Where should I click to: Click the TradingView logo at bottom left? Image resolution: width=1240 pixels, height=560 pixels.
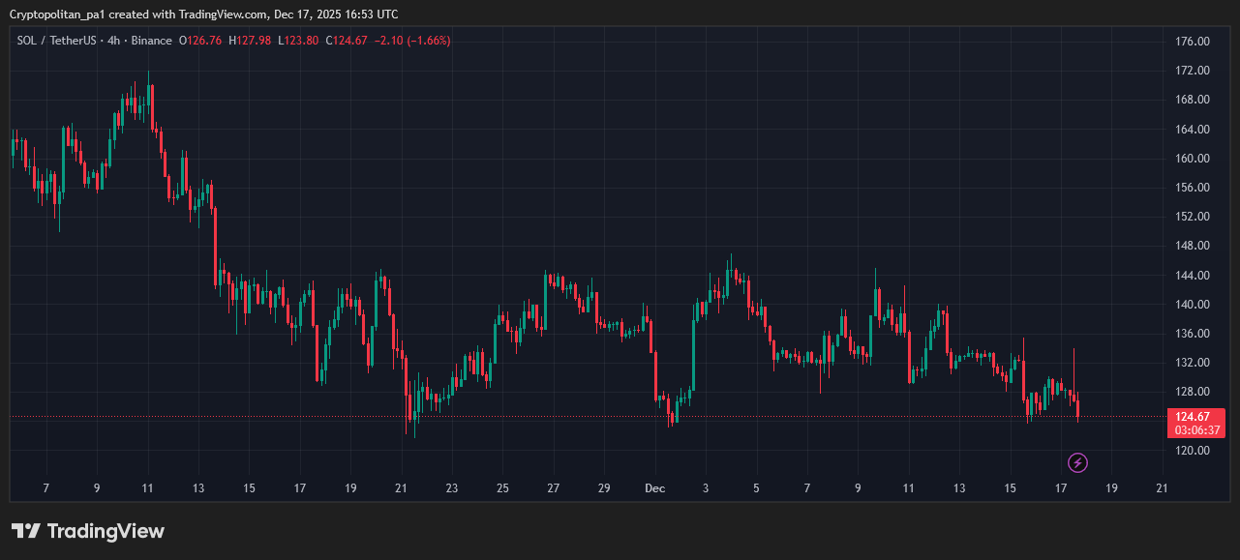click(88, 531)
